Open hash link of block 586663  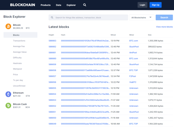click(85, 41)
